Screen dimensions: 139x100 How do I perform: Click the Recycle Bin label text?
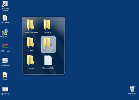[132, 94]
